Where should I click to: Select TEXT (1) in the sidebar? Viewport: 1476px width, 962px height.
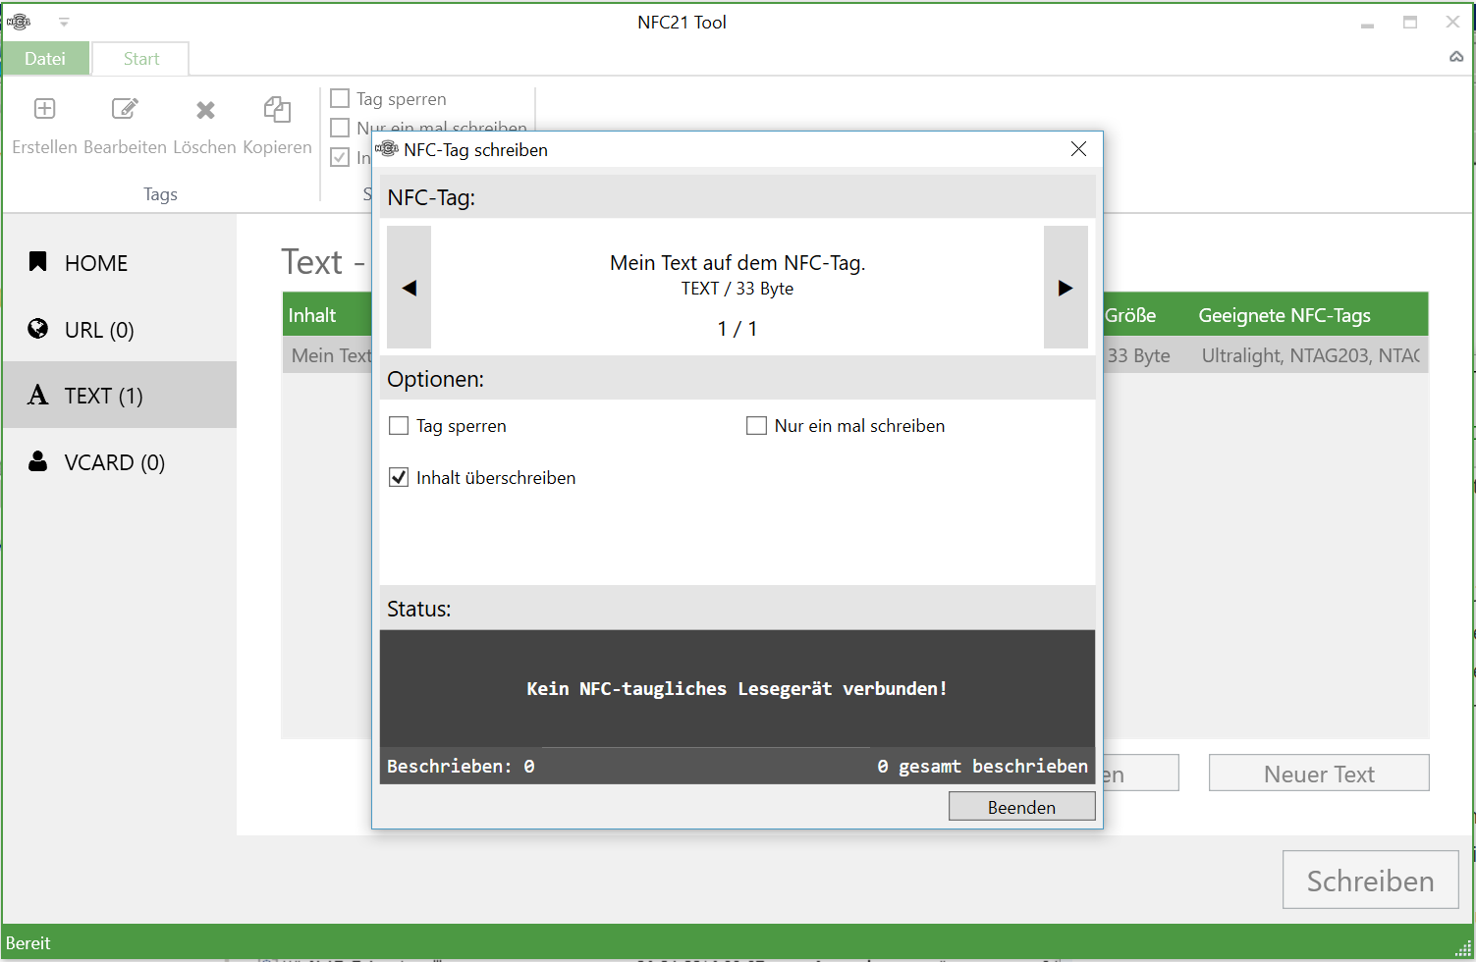120,395
